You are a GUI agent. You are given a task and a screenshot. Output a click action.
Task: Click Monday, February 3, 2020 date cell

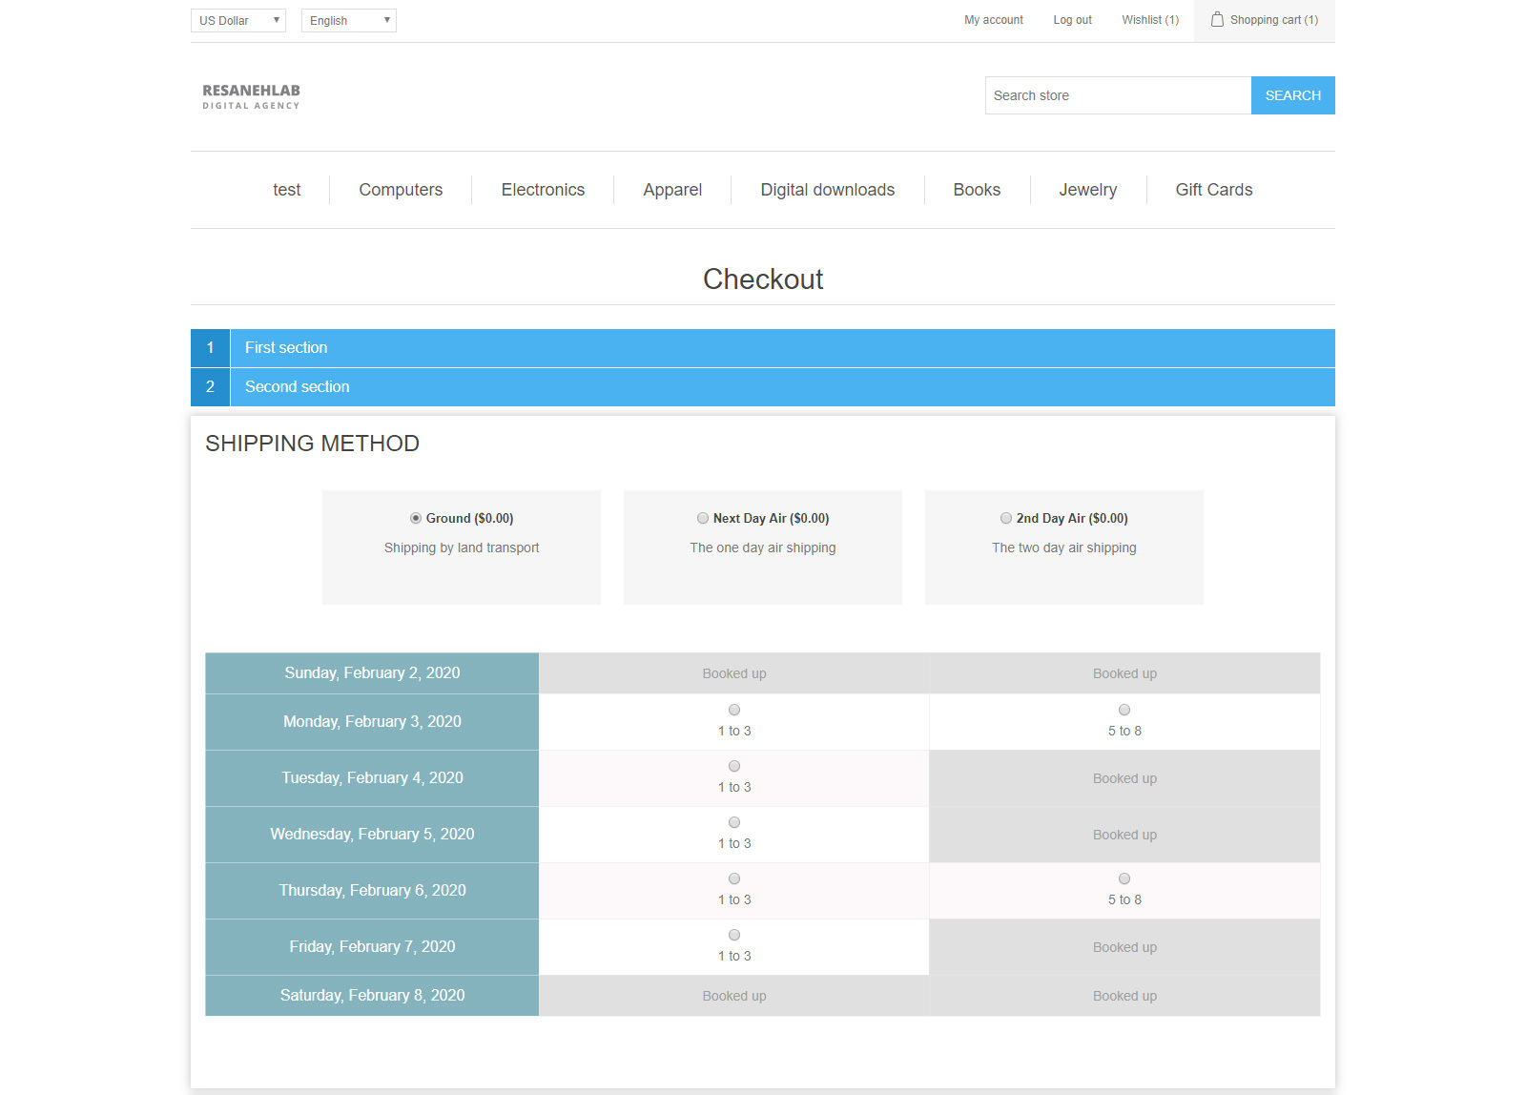pyautogui.click(x=372, y=722)
